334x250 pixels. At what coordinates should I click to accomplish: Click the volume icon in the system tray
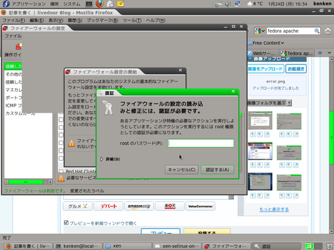228,4
